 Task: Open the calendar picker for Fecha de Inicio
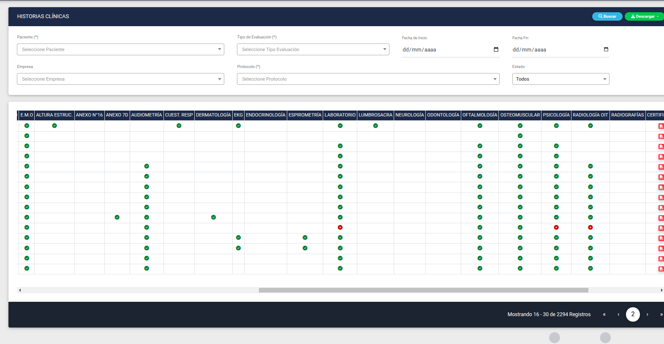tap(496, 49)
